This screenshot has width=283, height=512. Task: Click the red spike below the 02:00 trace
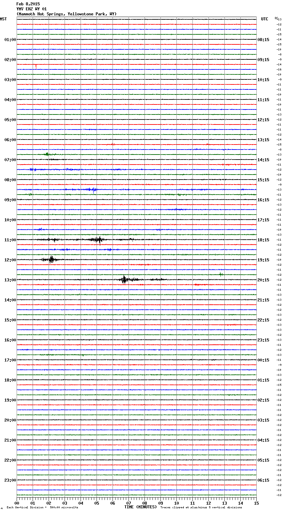[x=36, y=67]
